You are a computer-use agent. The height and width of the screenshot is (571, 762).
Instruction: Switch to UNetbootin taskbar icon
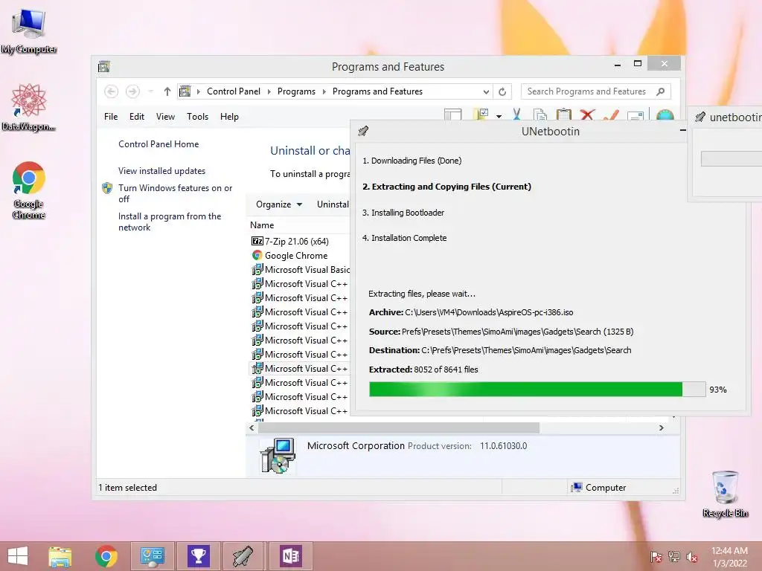click(x=243, y=556)
